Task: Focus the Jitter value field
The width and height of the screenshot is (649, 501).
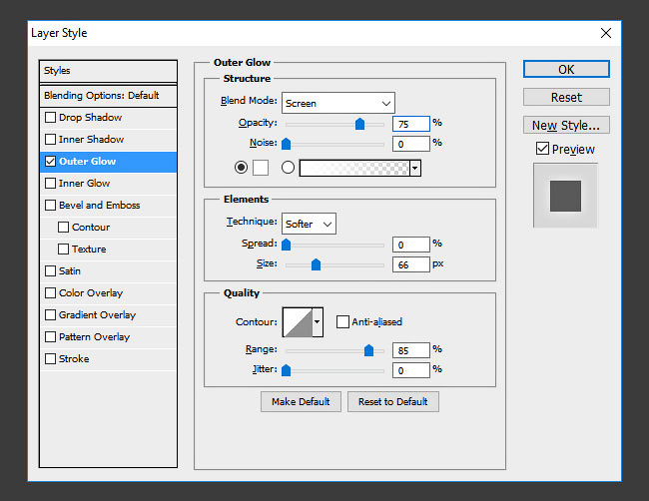Action: tap(411, 370)
